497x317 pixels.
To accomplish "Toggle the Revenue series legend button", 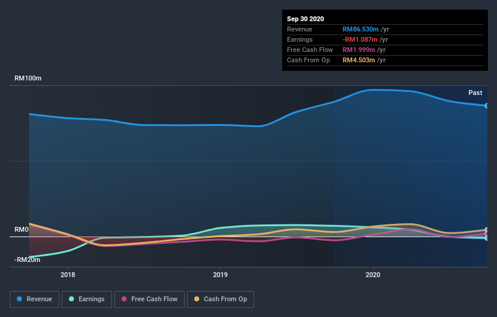I will click(35, 299).
